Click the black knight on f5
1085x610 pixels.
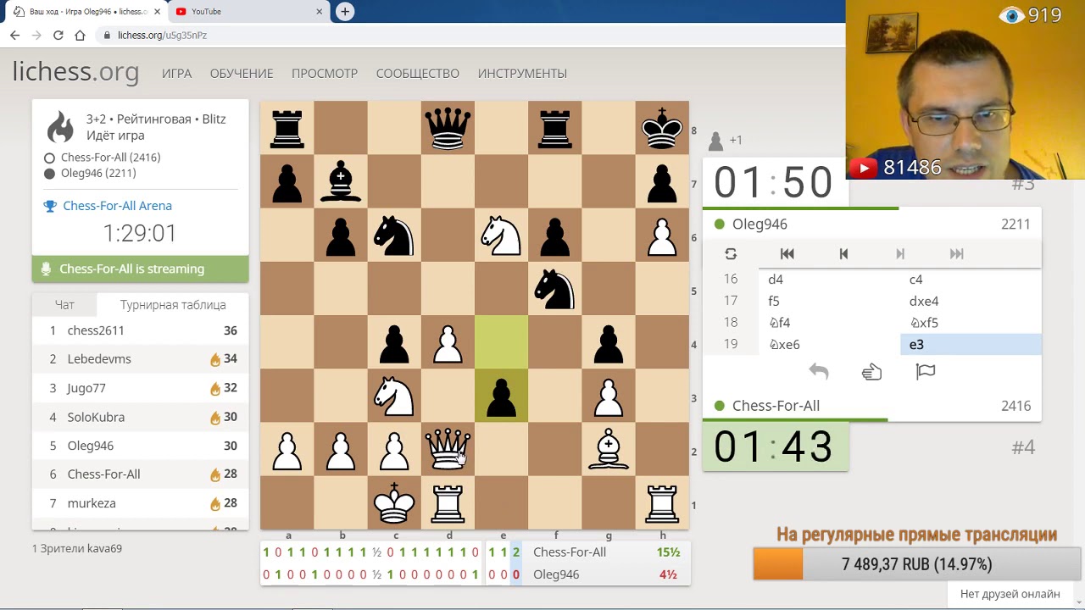pos(554,288)
